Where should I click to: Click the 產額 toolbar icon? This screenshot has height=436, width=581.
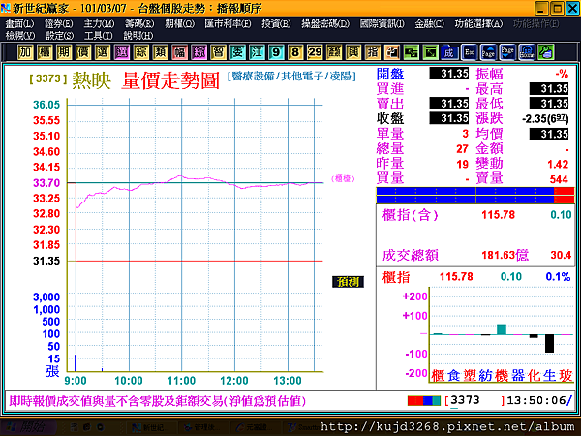coord(334,52)
